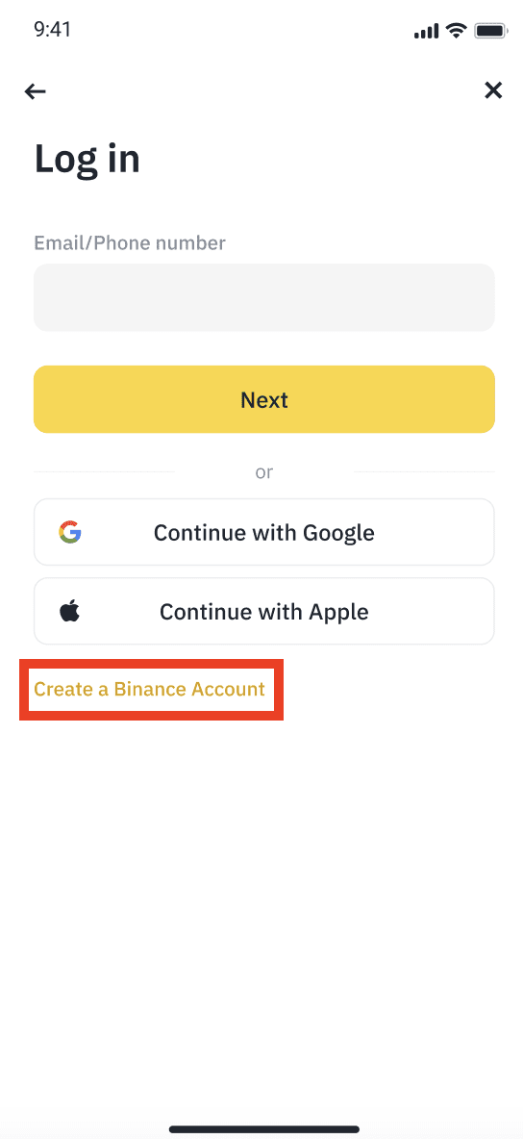
Task: Choose Continue with Google
Action: pos(264,532)
